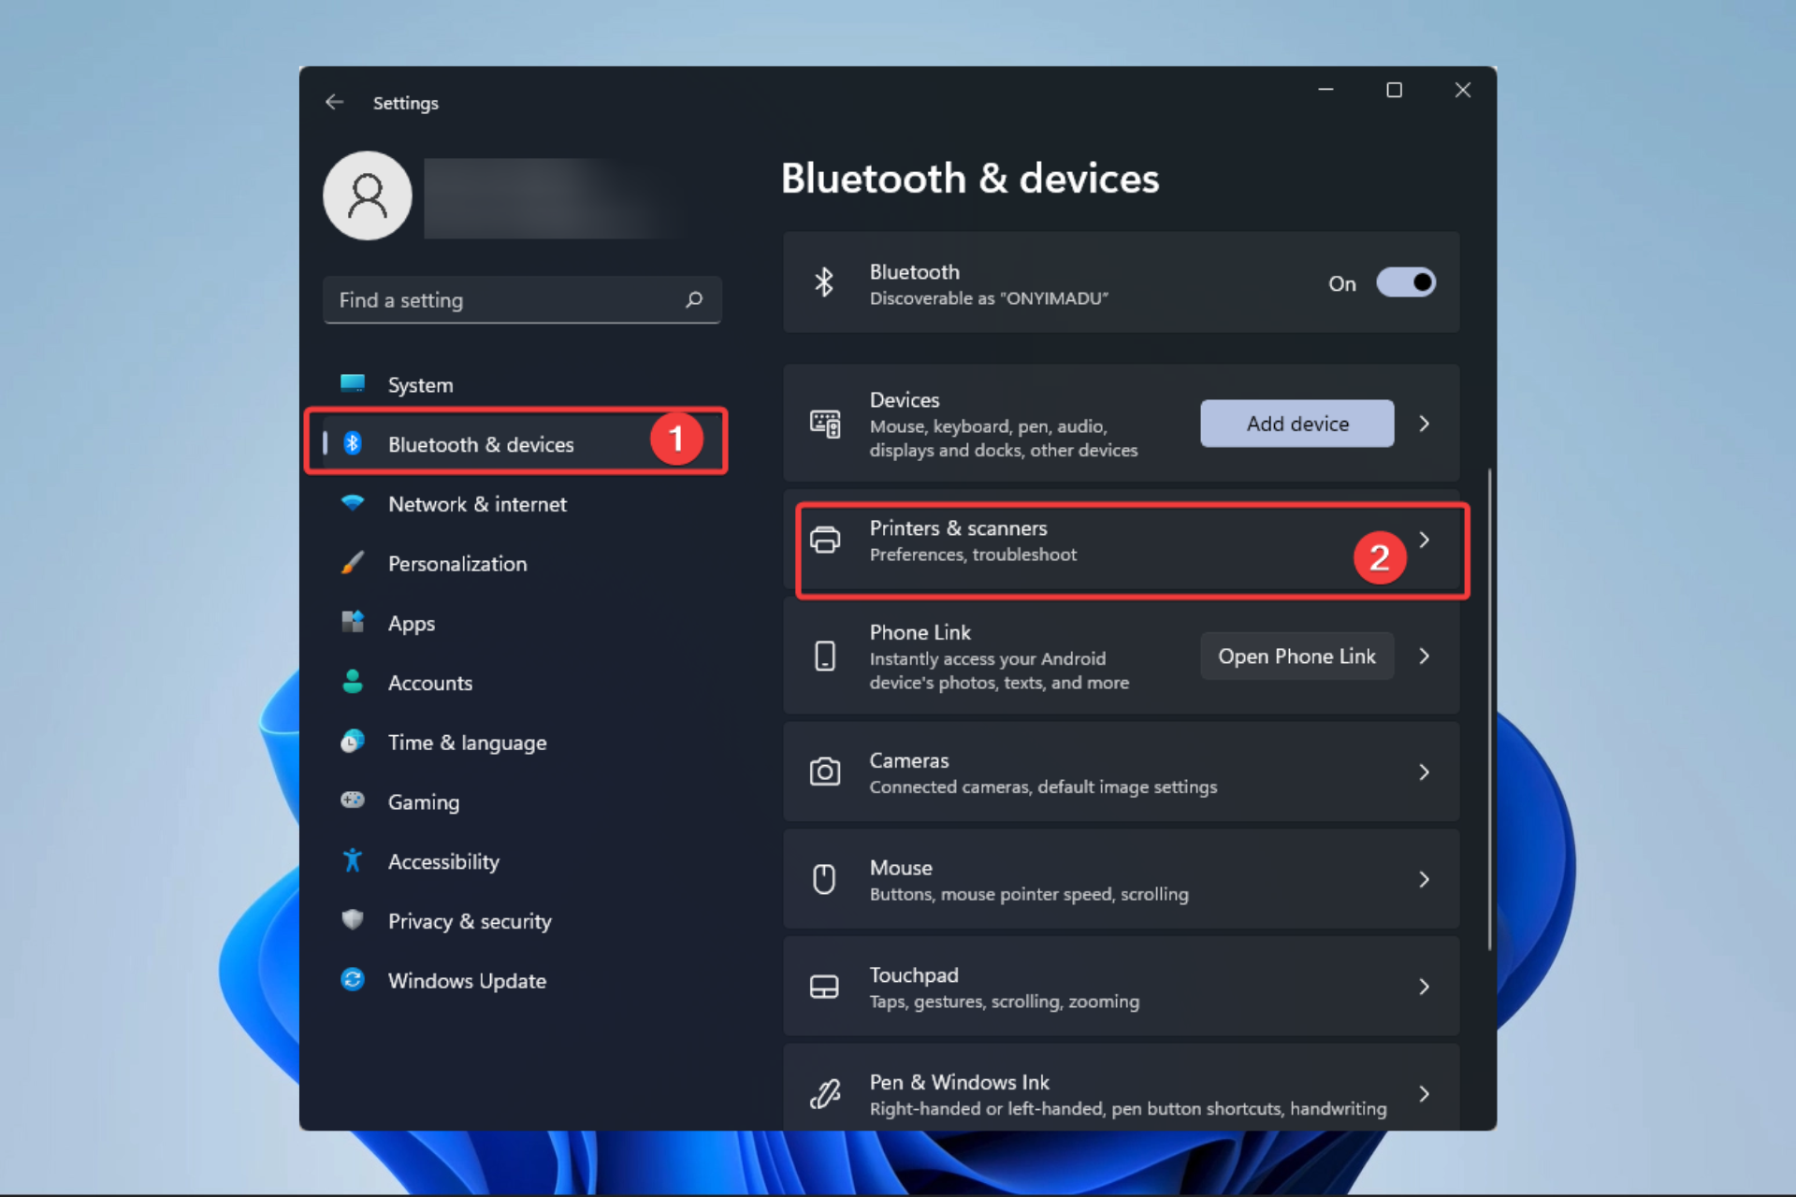This screenshot has width=1796, height=1197.
Task: Click the Devices section icon
Action: click(824, 424)
